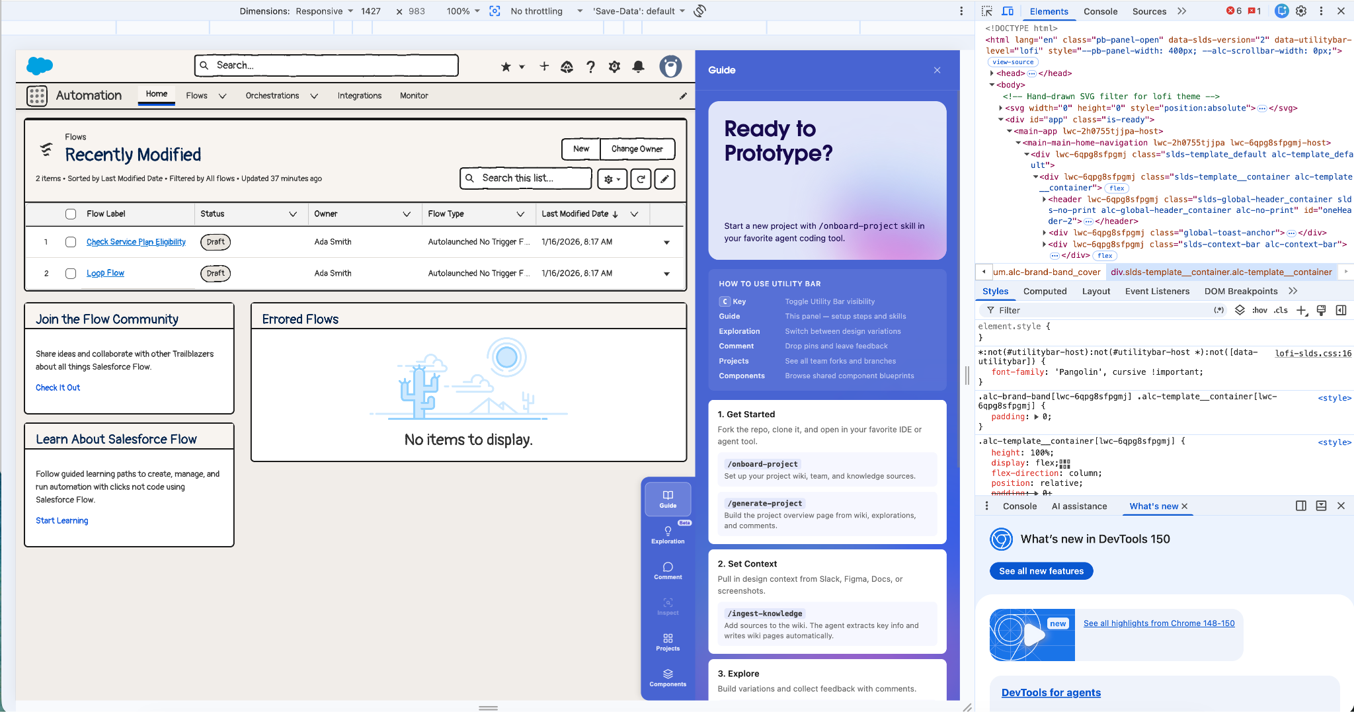Image resolution: width=1354 pixels, height=712 pixels.
Task: Switch to the Computed styles tab
Action: [1045, 292]
